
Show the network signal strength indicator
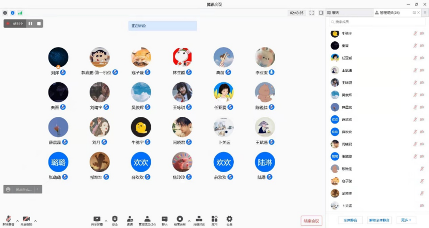[20, 12]
